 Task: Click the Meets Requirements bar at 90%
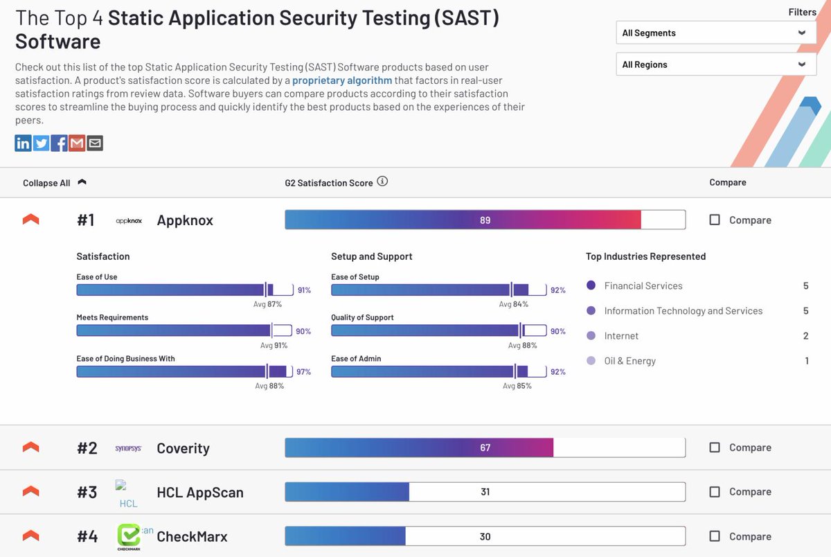tap(184, 330)
